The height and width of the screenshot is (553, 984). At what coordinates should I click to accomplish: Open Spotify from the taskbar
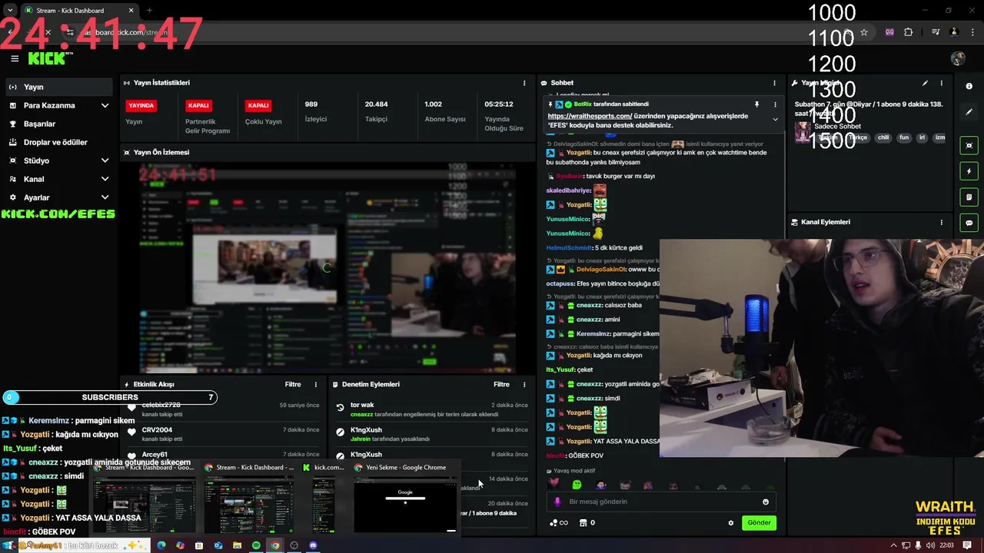[x=256, y=545]
